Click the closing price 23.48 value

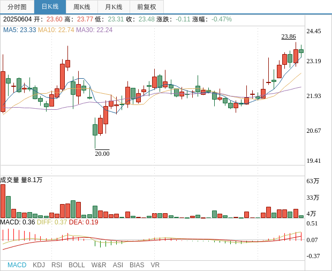click(147, 19)
